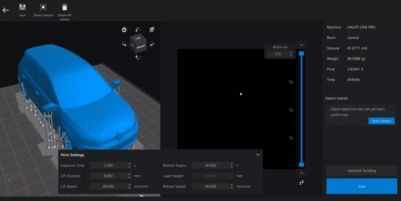Screen dimensions: 401x201
Task: Click the Lift Distance input field
Action: click(x=108, y=176)
